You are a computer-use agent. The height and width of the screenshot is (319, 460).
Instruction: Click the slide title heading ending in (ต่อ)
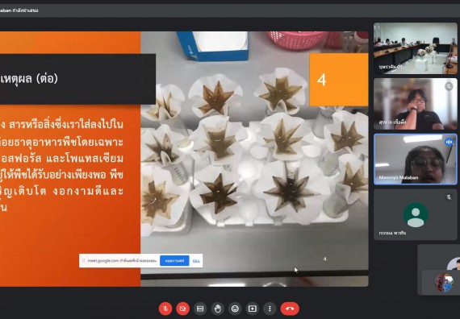[x=29, y=78]
